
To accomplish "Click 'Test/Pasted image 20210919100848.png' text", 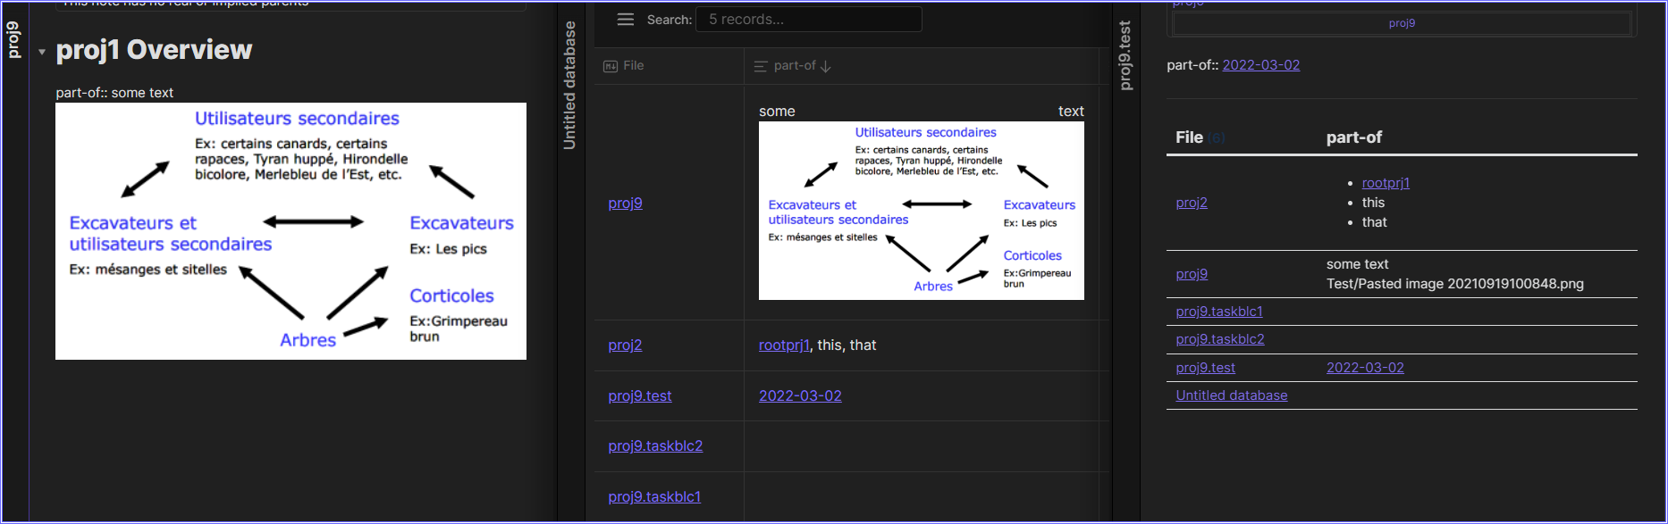I will (1454, 284).
